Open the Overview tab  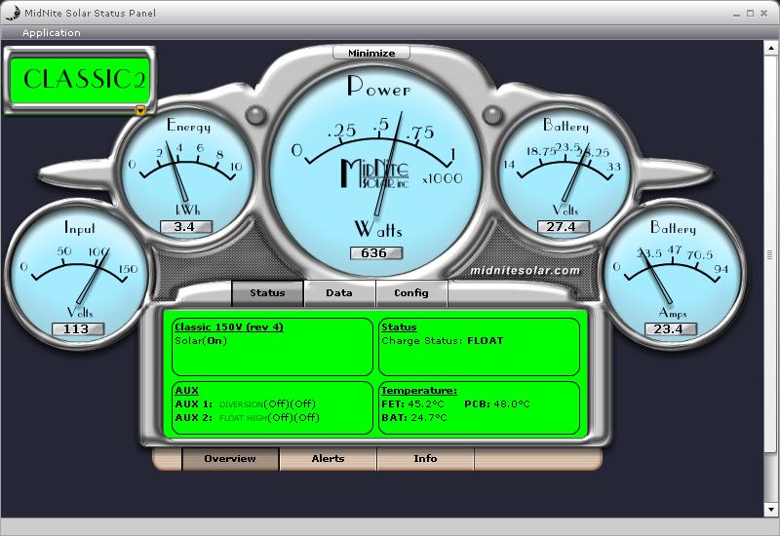pos(230,458)
